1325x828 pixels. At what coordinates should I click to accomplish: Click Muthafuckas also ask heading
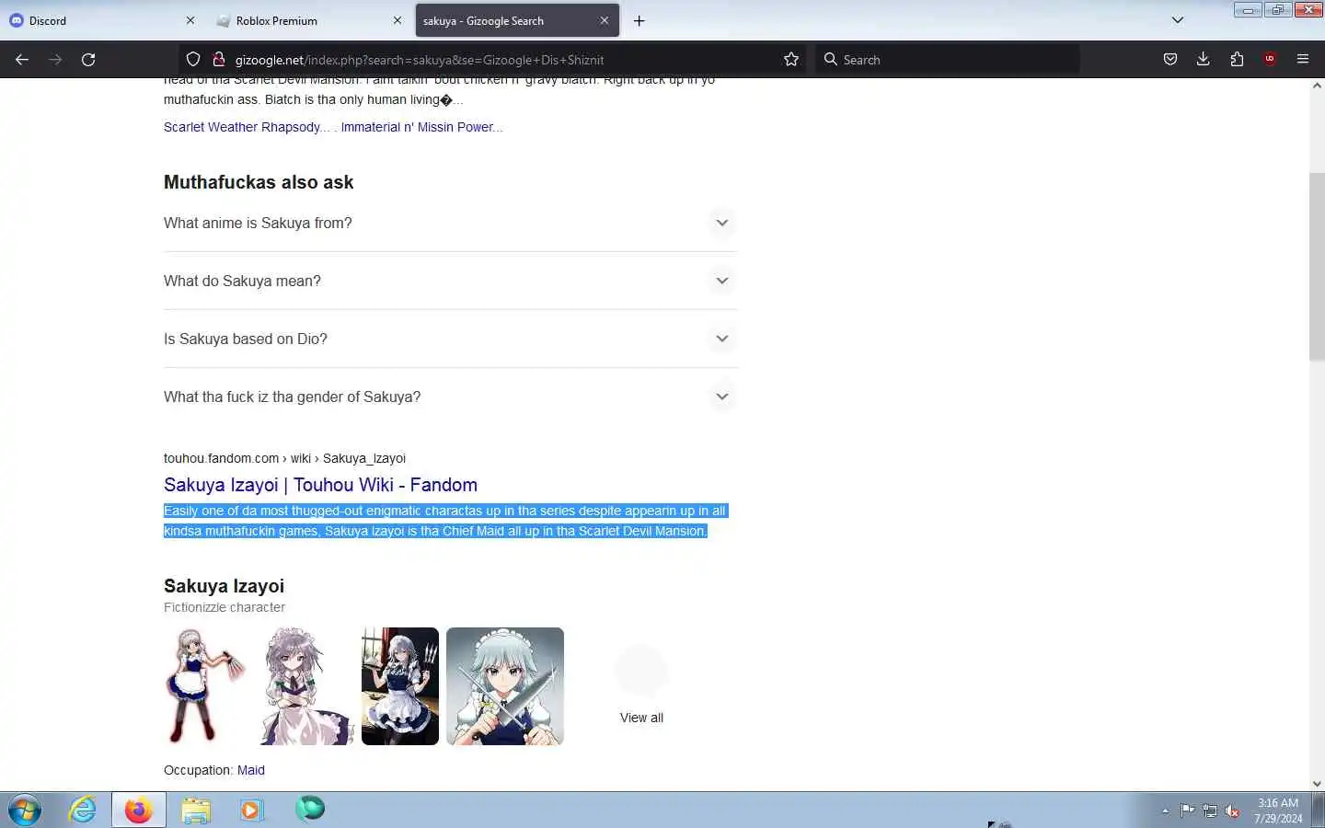click(259, 182)
